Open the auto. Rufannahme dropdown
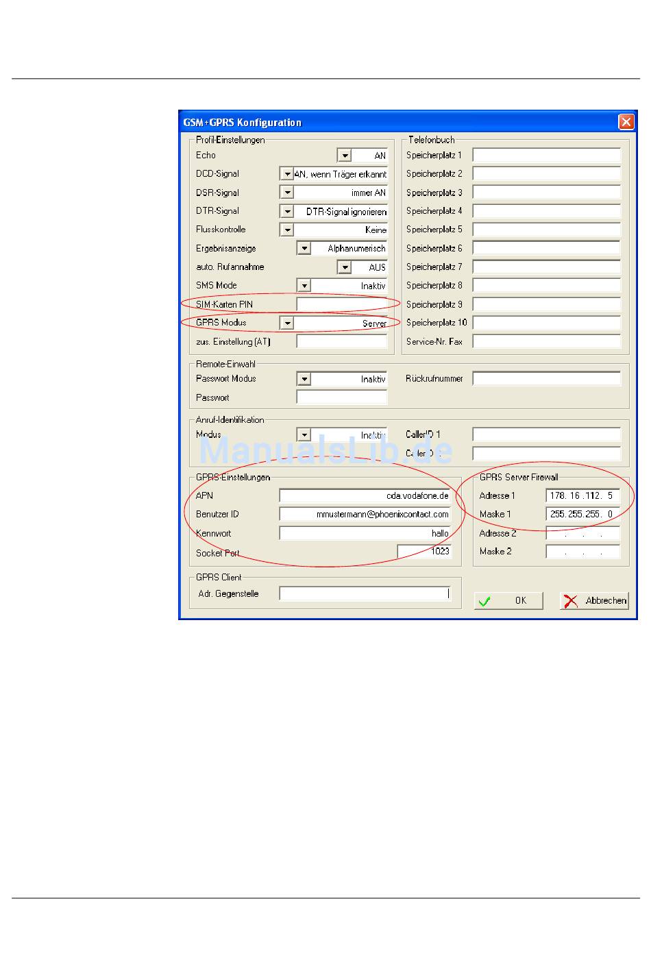 (345, 267)
